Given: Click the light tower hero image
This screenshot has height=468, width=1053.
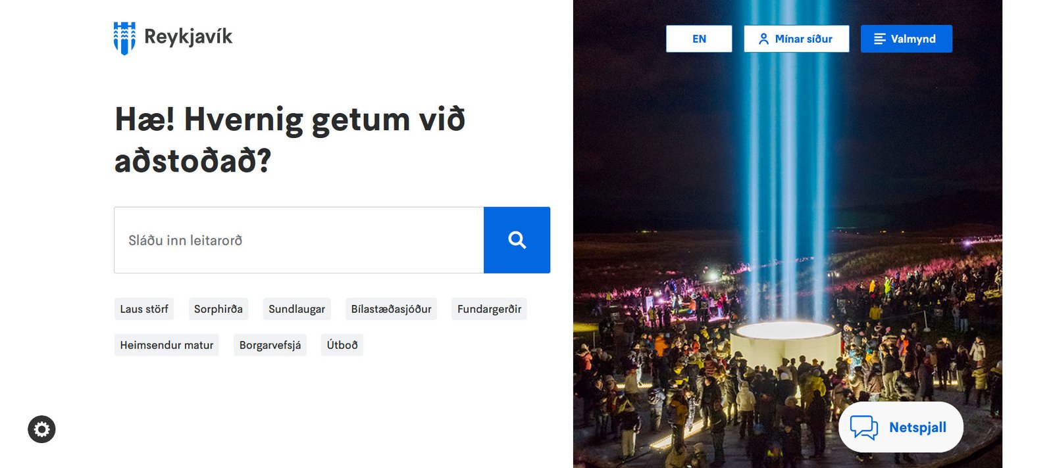Looking at the screenshot, I should point(787,234).
